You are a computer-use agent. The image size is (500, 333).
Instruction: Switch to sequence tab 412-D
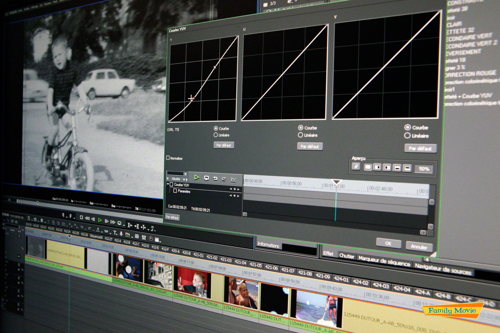point(145,245)
